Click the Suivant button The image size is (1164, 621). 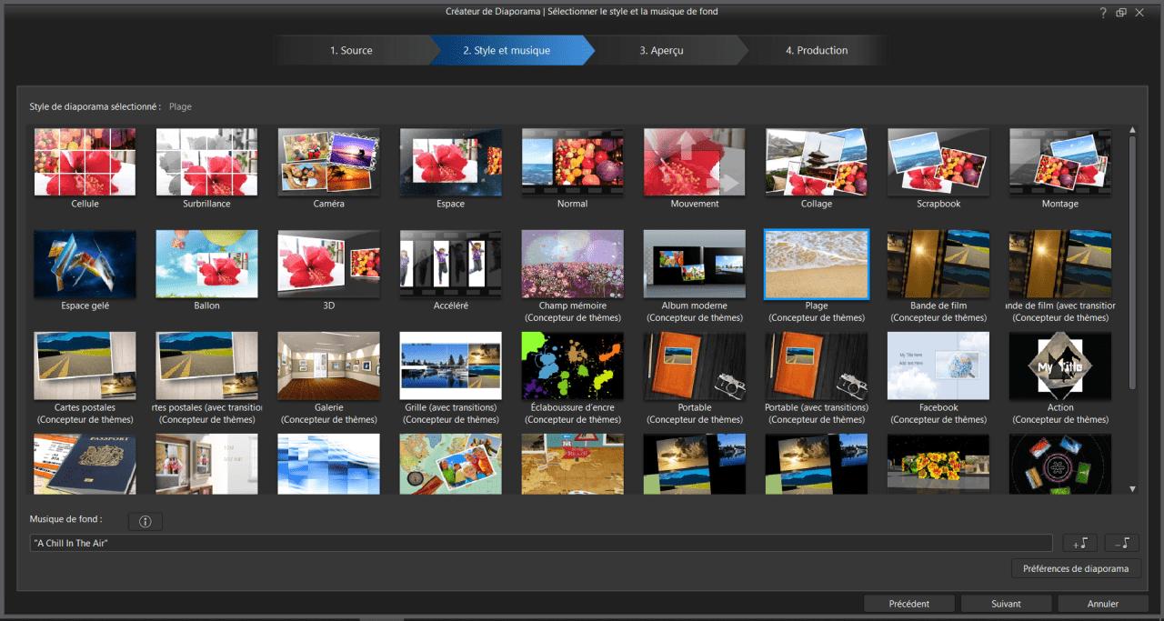point(1006,604)
